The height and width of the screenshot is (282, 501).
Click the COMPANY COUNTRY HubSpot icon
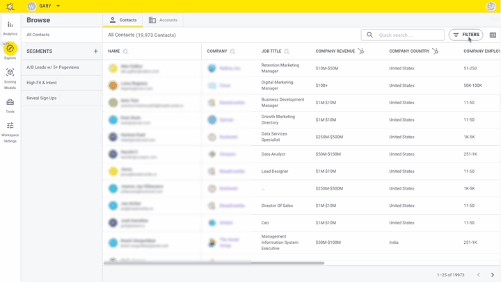(435, 51)
